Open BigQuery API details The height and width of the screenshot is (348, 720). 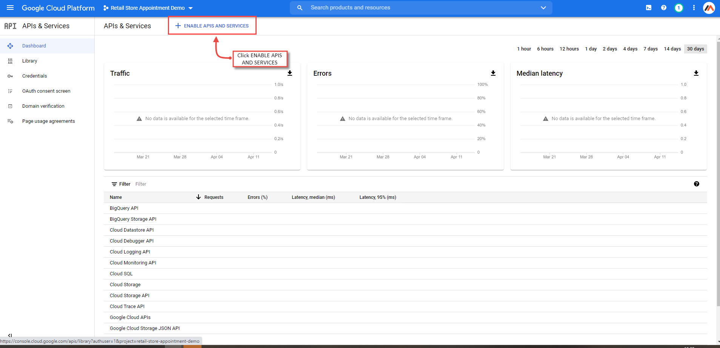tap(124, 208)
